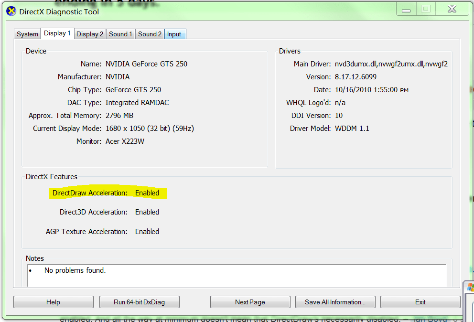Viewport: 474px width, 322px height.
Task: Select the 'NVIDIA GeForce GTS 250' name value
Action: (146, 64)
